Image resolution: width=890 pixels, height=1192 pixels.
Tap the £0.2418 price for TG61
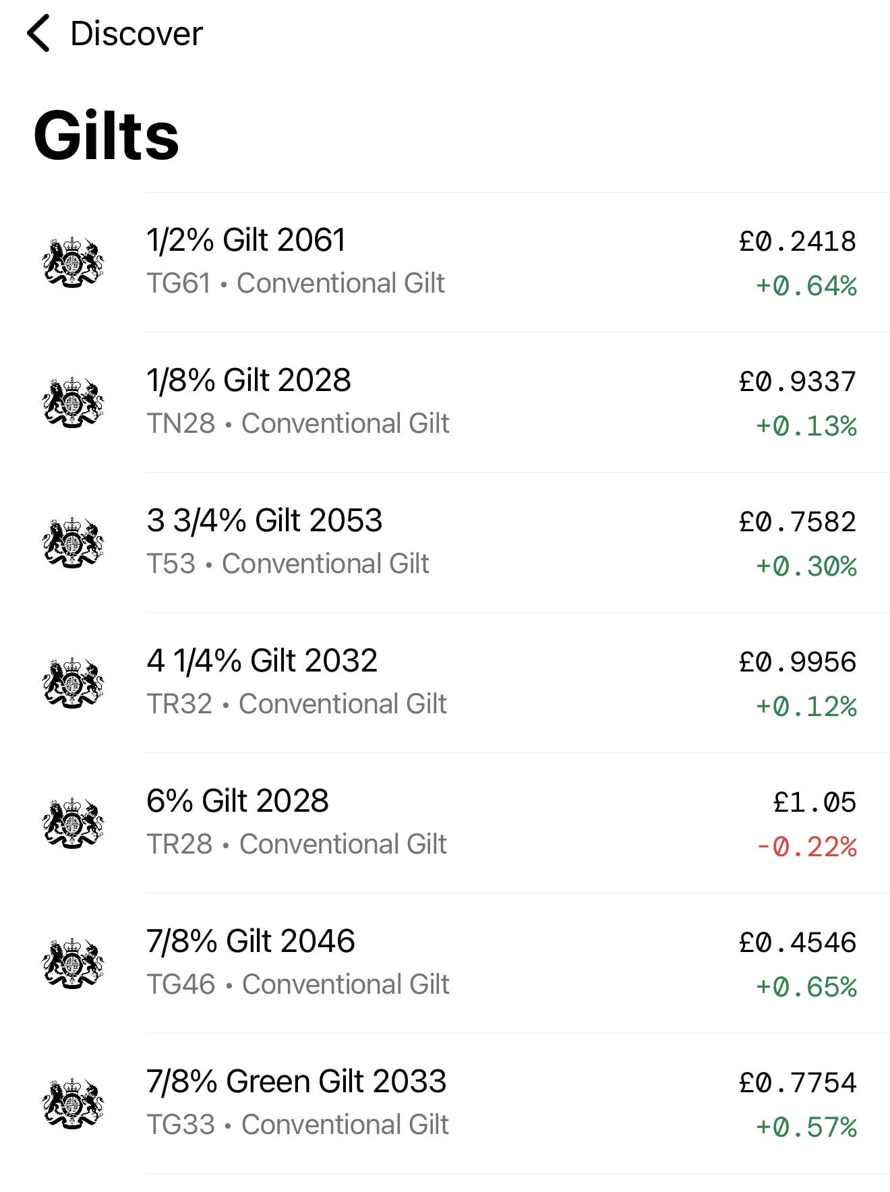[798, 241]
